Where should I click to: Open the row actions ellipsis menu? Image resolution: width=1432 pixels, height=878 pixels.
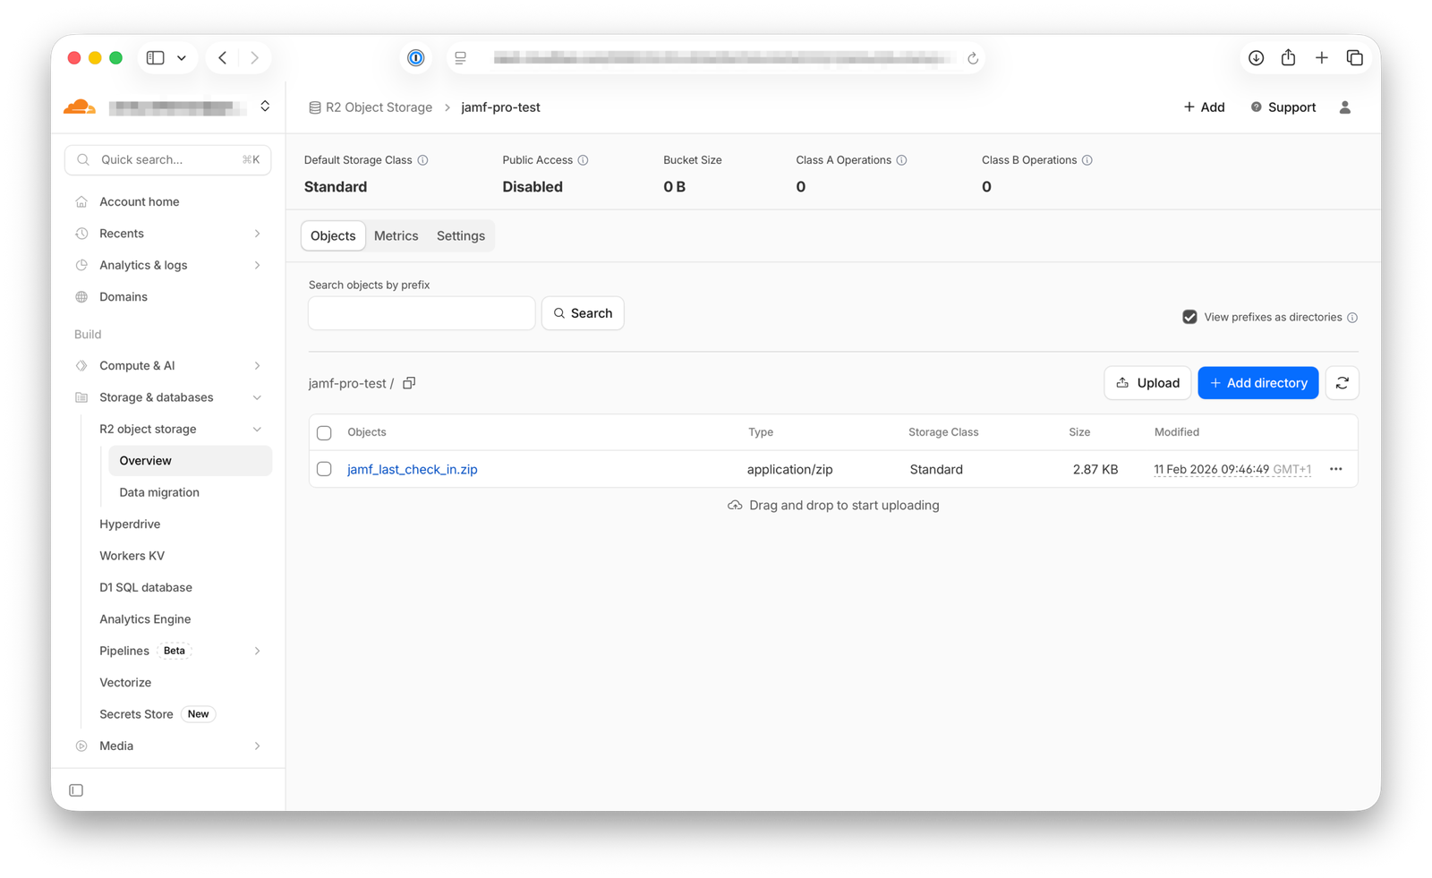[1335, 469]
